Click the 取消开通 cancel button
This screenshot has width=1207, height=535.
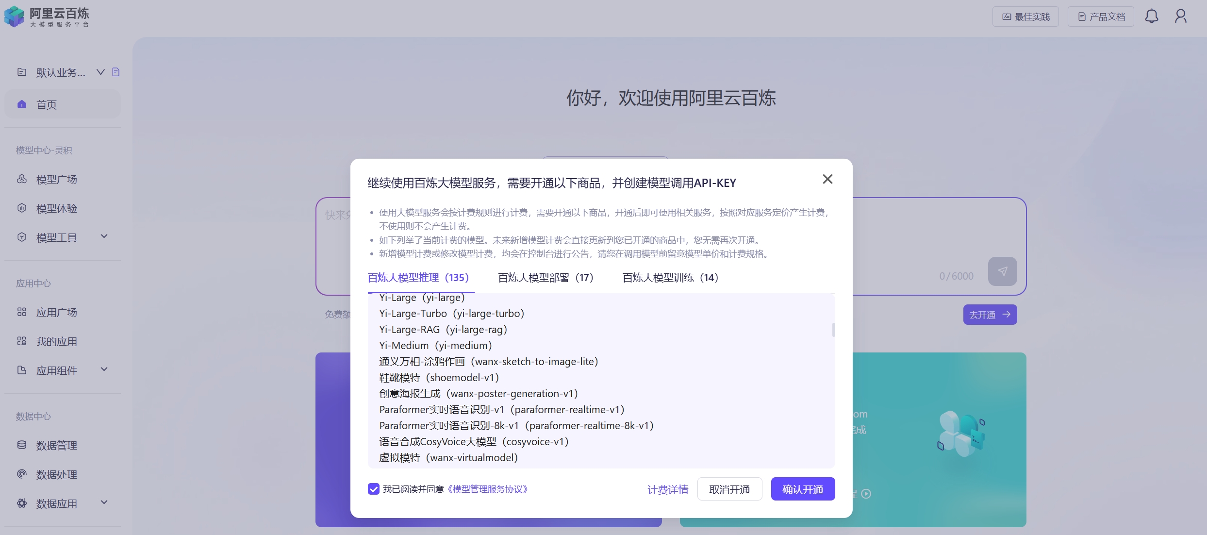[729, 489]
